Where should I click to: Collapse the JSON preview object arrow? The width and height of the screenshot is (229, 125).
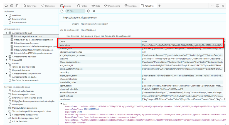61,104
